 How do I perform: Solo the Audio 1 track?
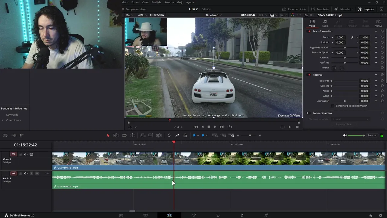point(31,173)
